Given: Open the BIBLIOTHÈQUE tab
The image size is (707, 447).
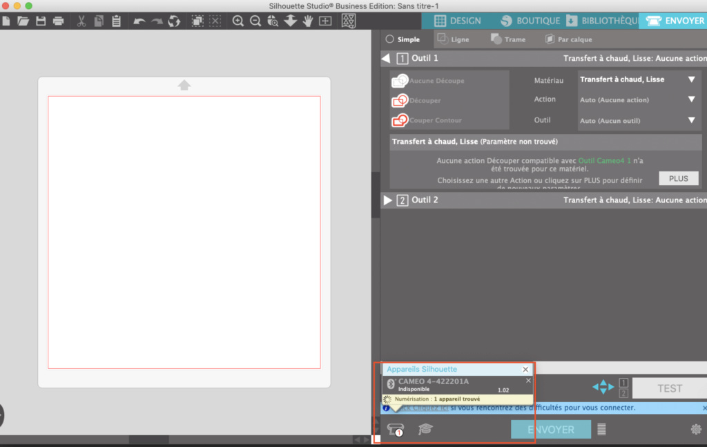Looking at the screenshot, I should pos(602,21).
